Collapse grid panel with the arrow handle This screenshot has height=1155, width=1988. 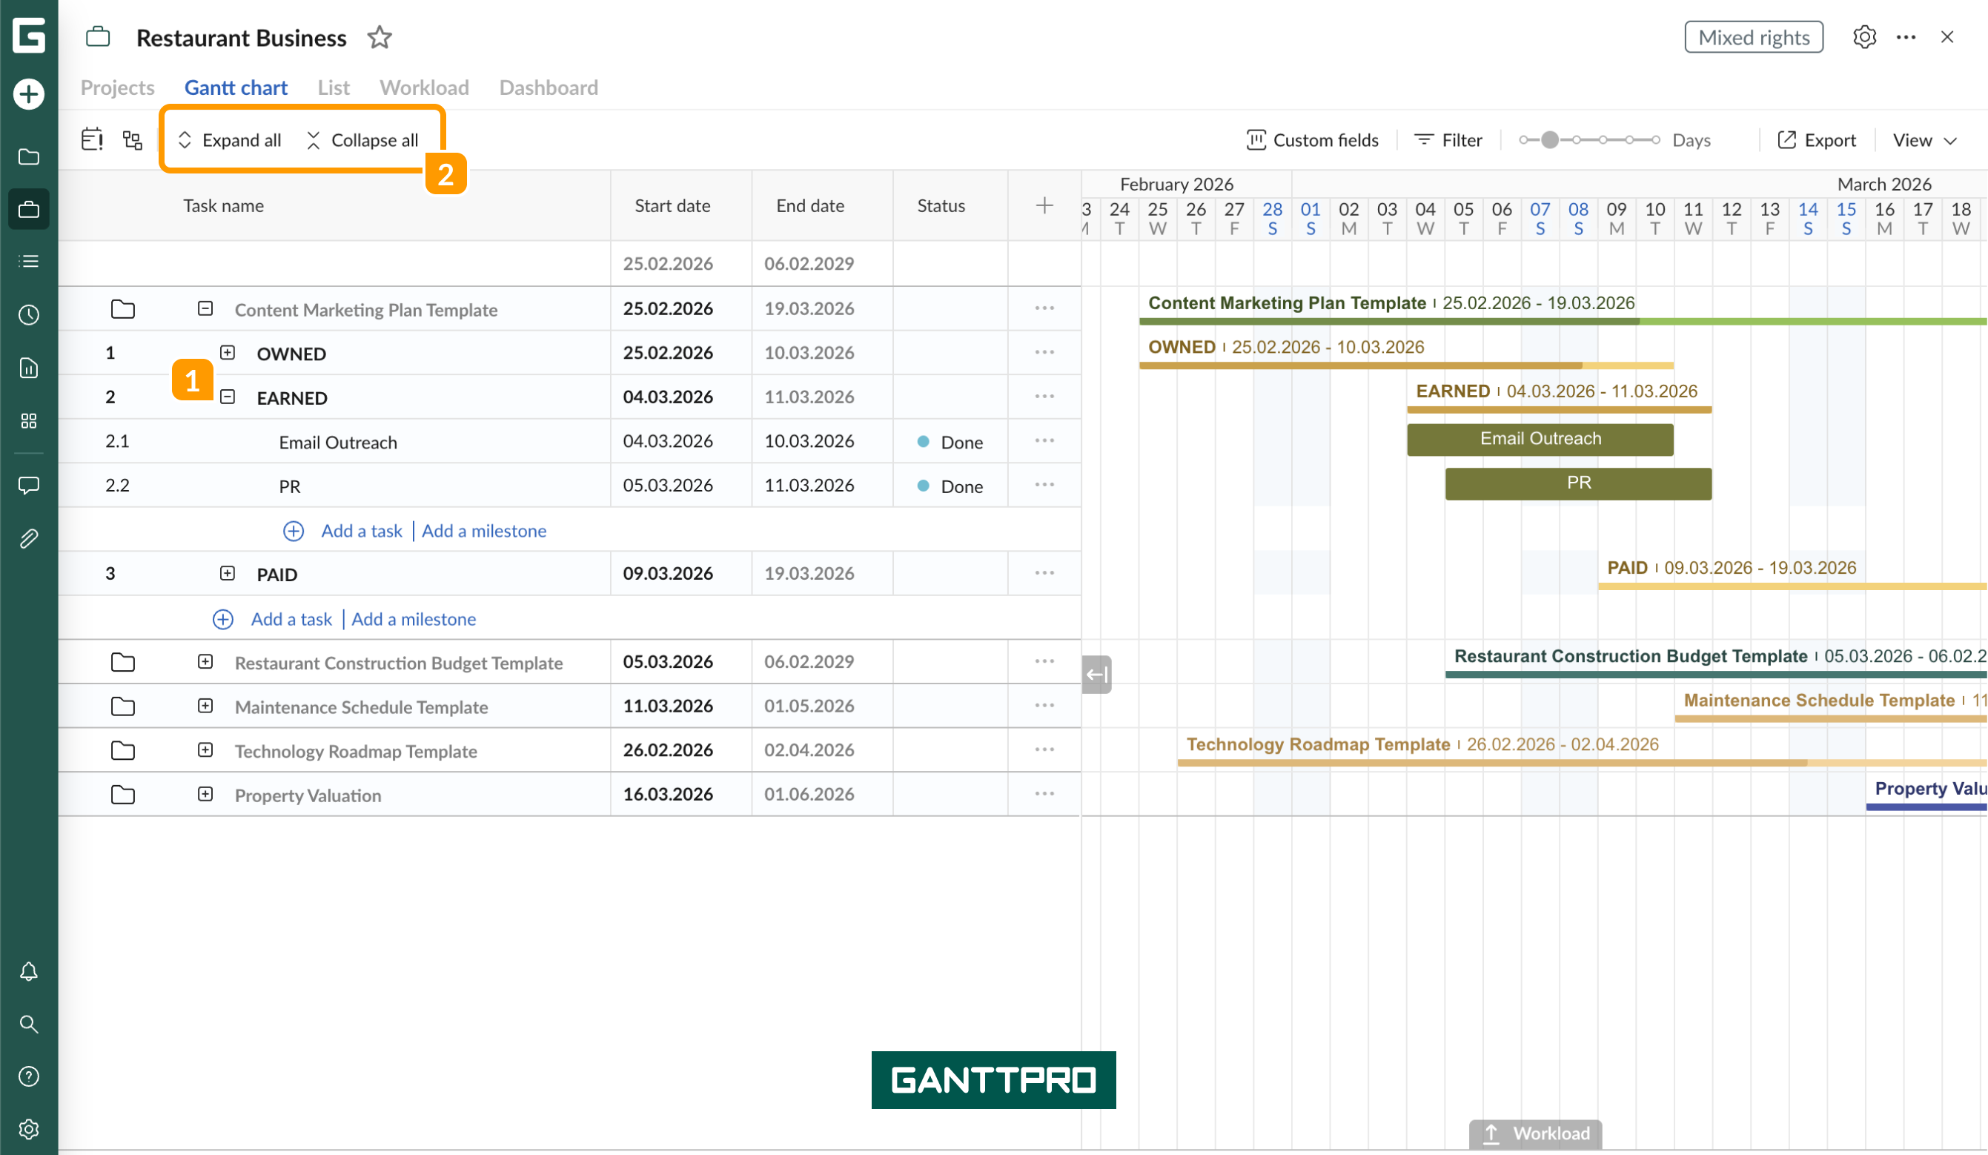click(1096, 675)
